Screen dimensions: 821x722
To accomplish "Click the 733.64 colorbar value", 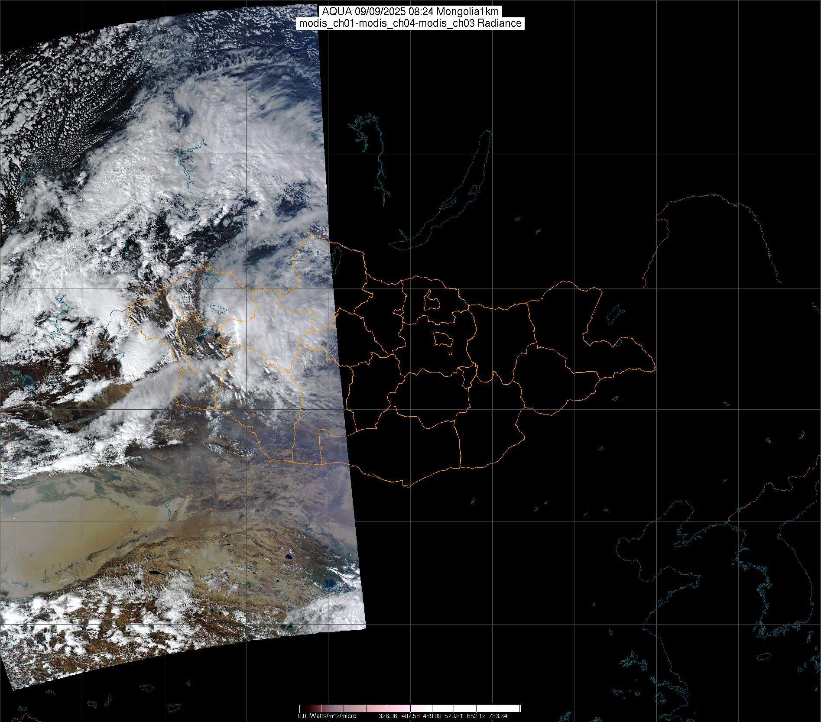I will (x=498, y=716).
